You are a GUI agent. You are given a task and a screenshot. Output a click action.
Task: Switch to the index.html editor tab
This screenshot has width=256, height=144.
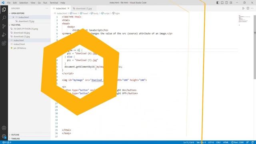point(61,8)
